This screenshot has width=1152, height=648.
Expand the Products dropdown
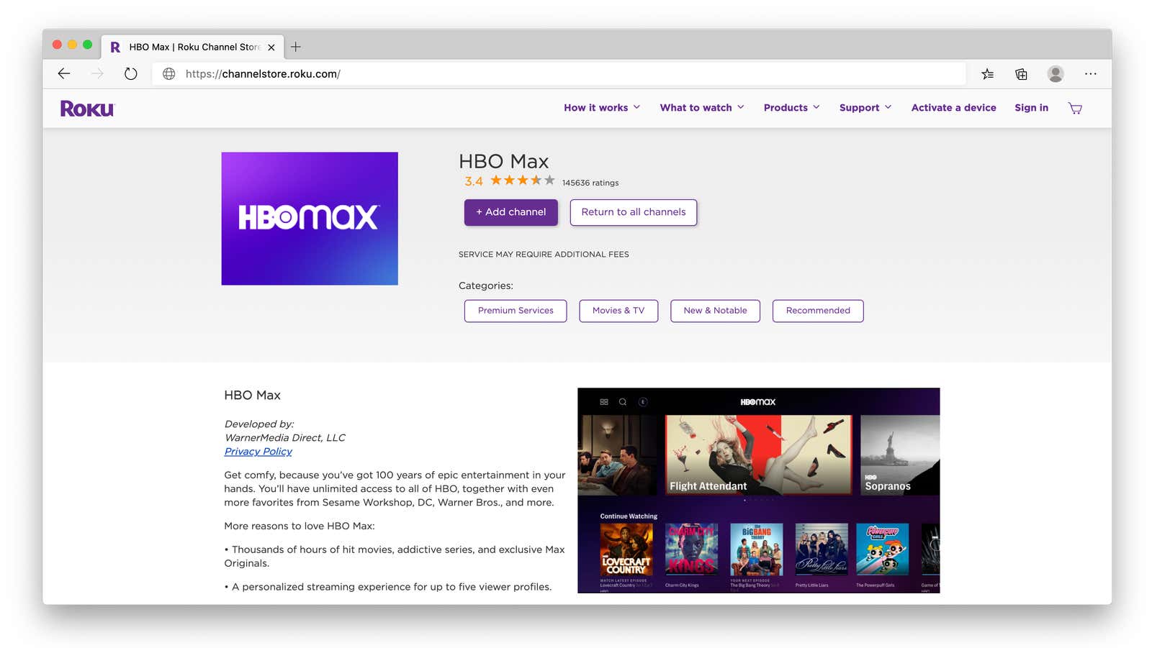pyautogui.click(x=791, y=108)
